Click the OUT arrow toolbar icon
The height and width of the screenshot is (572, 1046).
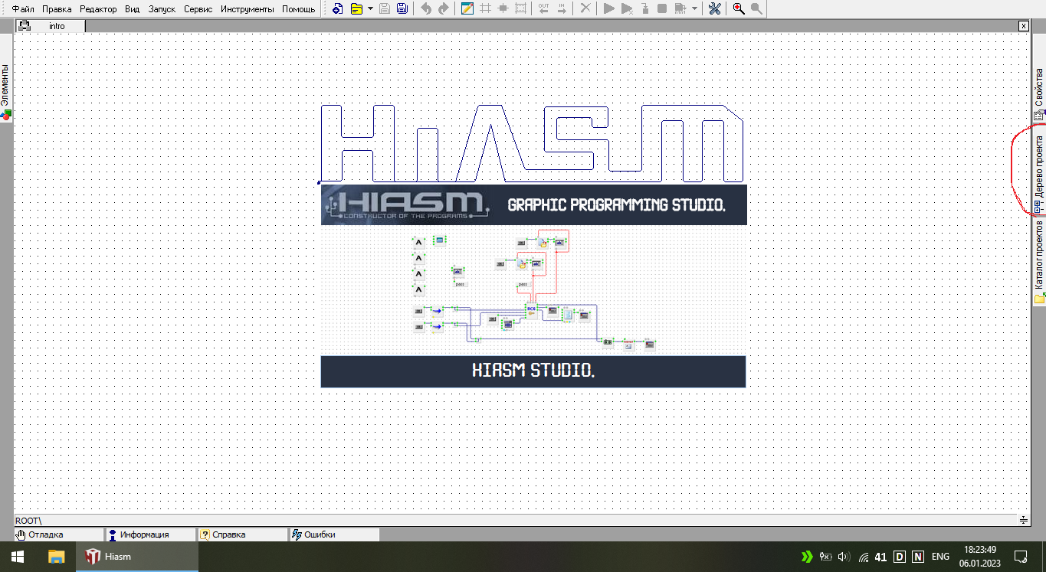click(544, 9)
